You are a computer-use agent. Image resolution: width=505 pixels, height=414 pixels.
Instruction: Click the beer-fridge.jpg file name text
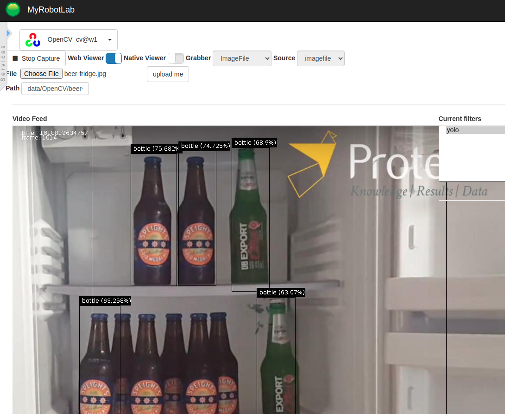[x=85, y=74]
